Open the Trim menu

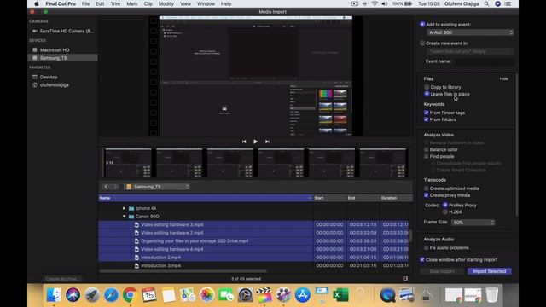(115, 3)
